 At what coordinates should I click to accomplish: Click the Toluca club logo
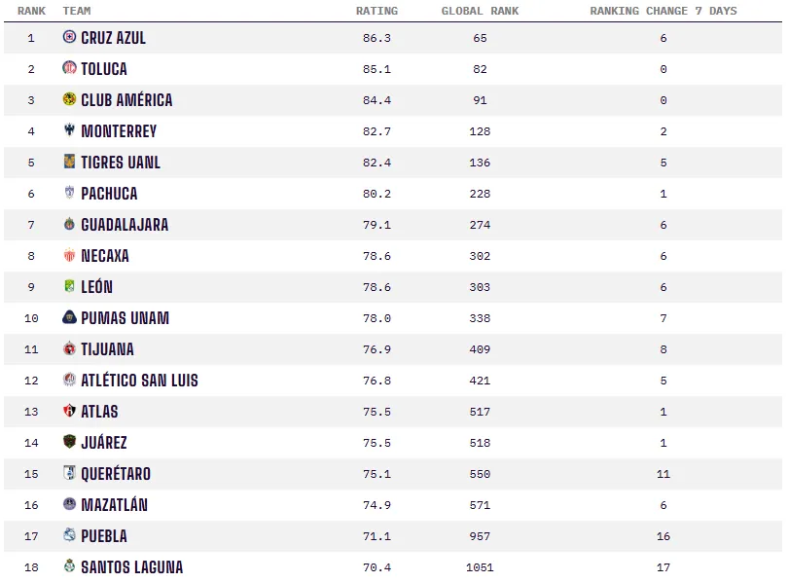(x=69, y=68)
